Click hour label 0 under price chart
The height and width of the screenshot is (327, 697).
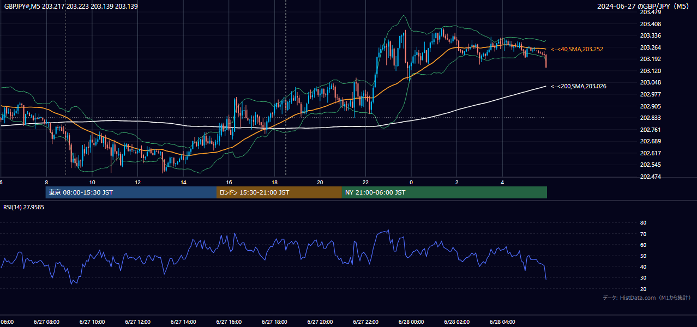coord(411,183)
